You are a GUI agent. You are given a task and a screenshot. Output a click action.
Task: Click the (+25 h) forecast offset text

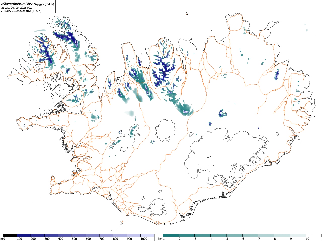point(36,11)
